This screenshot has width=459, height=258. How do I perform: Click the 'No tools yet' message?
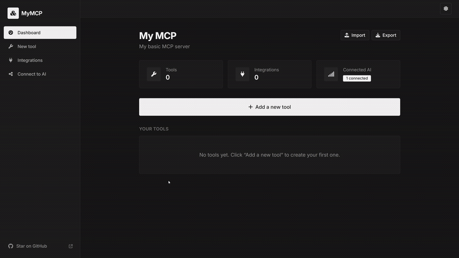tap(270, 154)
